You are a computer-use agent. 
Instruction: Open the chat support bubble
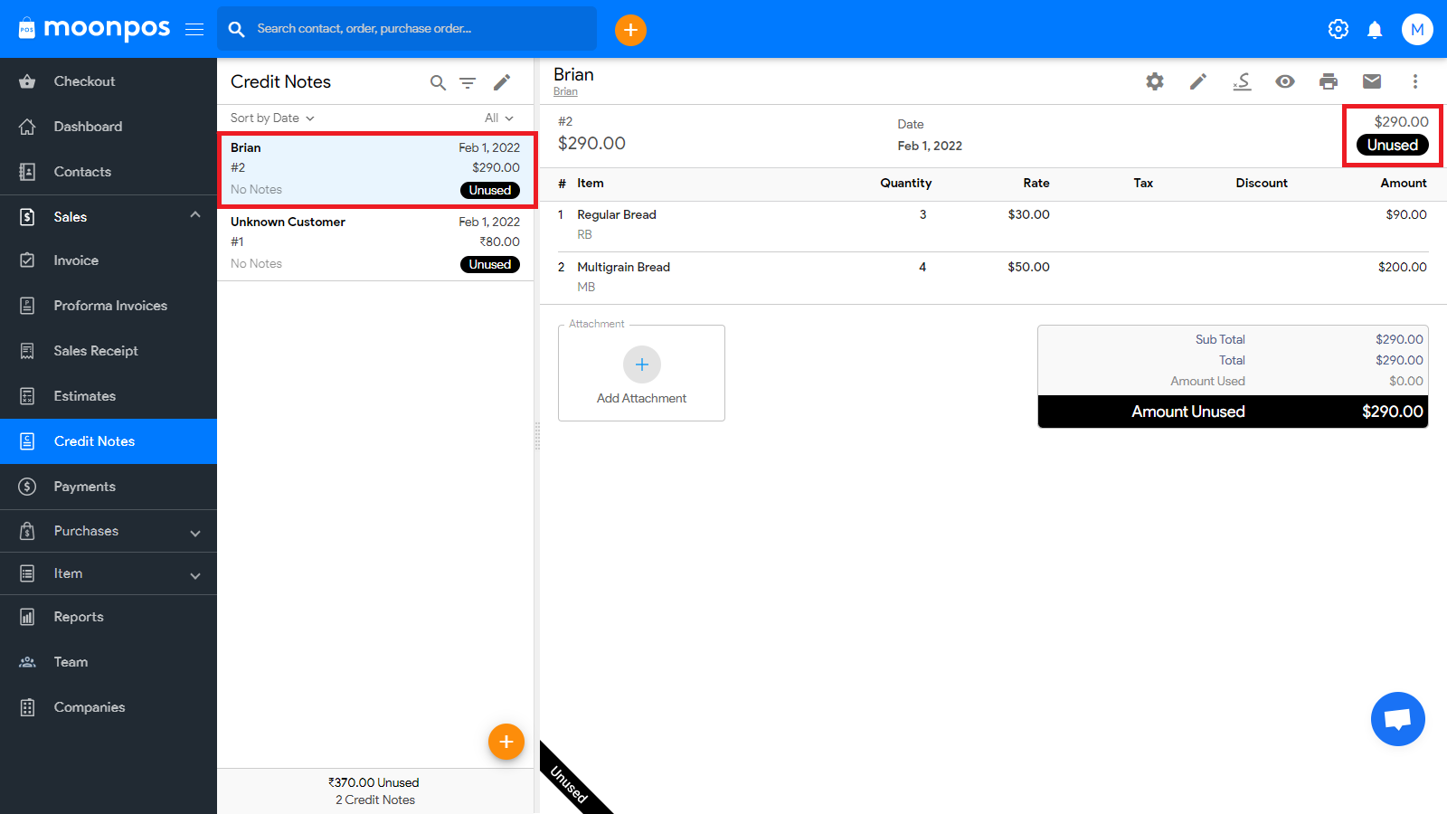[1397, 719]
